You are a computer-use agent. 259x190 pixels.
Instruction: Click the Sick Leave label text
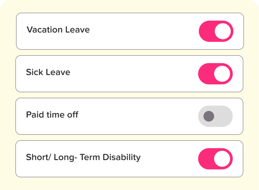pyautogui.click(x=48, y=72)
